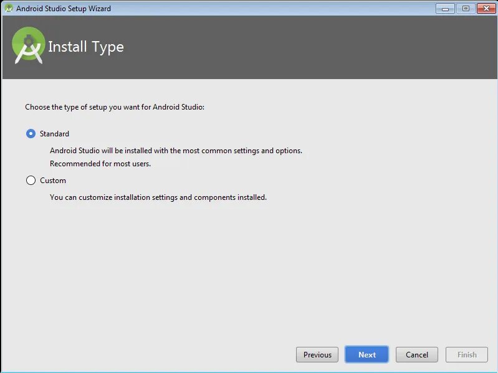Select the Standard install type radio button

click(x=31, y=133)
